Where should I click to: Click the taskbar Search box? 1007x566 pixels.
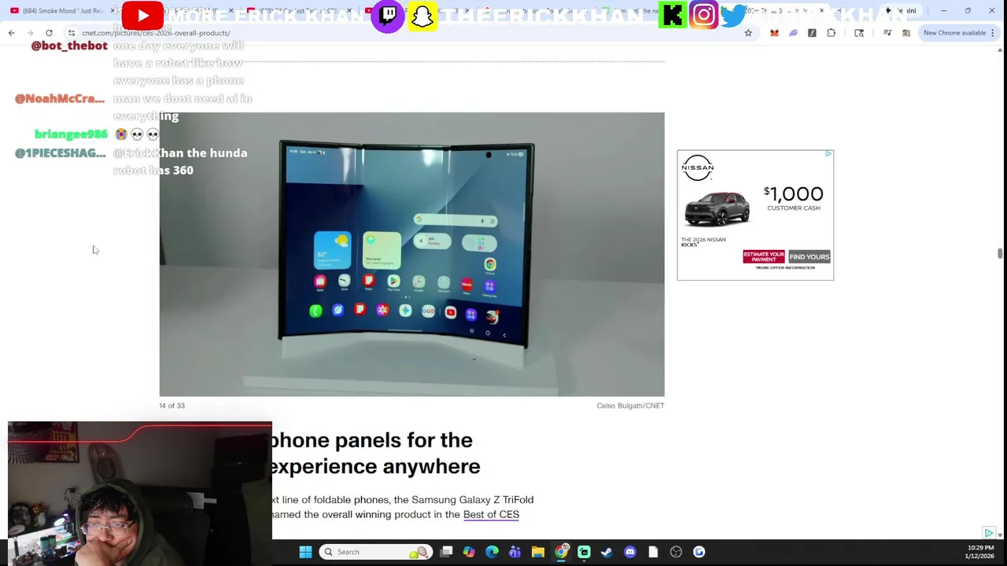pos(376,552)
